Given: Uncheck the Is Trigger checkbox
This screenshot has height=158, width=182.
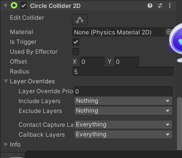Looking at the screenshot, I should click(x=76, y=42).
